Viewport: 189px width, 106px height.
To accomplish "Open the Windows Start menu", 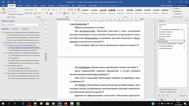I will [3, 103].
